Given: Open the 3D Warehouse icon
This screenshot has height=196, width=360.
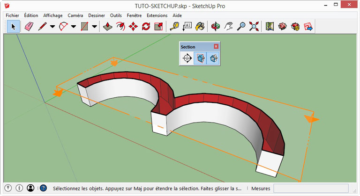Looking at the screenshot, I should click(282, 26).
